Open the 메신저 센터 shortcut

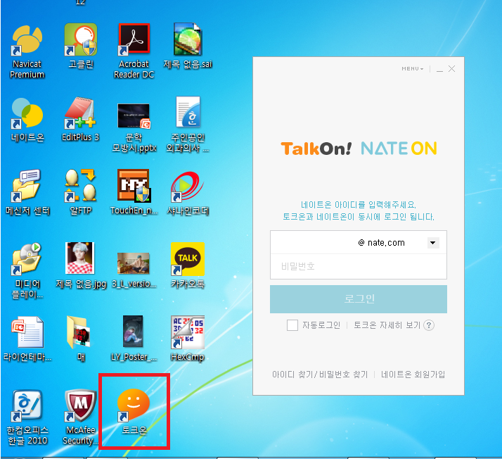coord(27,192)
